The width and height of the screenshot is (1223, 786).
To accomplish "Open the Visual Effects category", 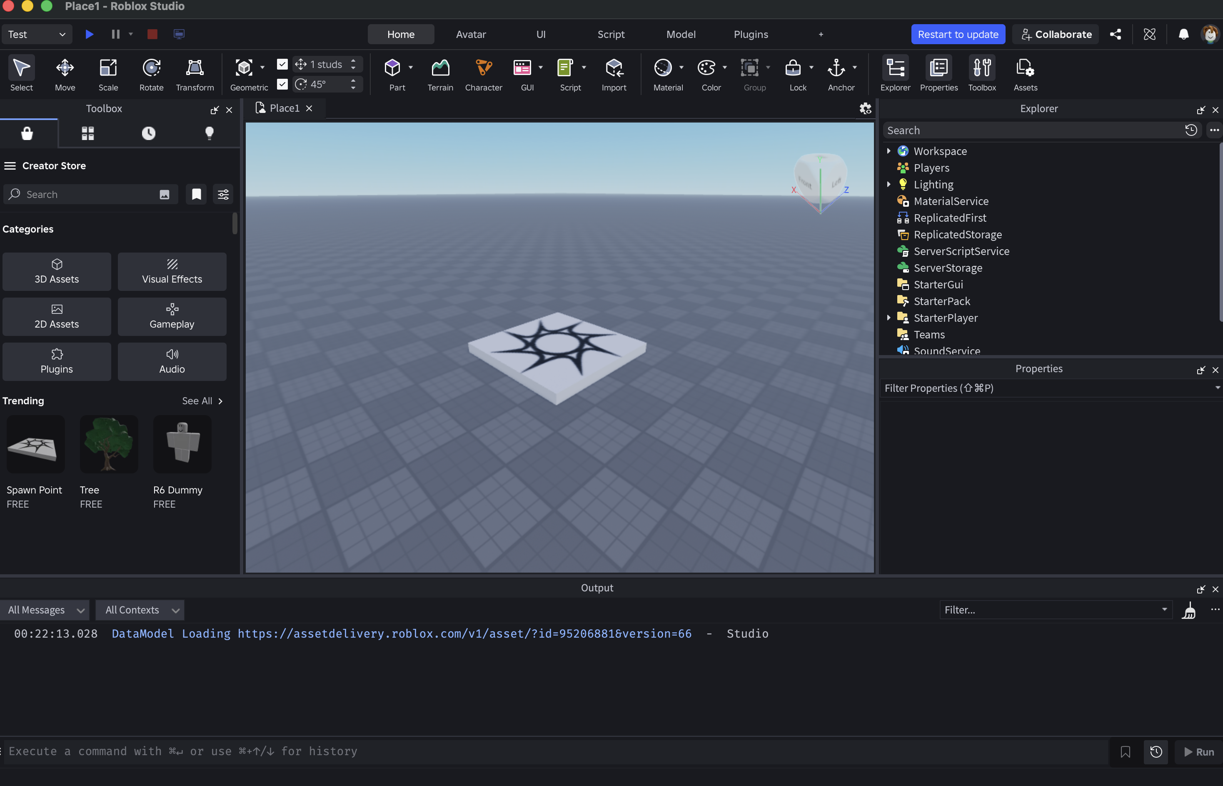I will coord(172,272).
